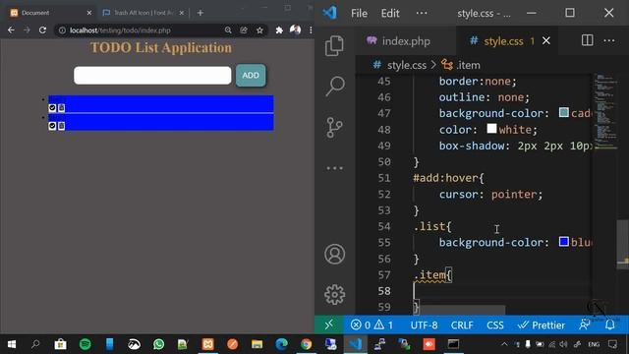Show hidden system tray icons
Image resolution: width=629 pixels, height=354 pixels.
coord(504,344)
